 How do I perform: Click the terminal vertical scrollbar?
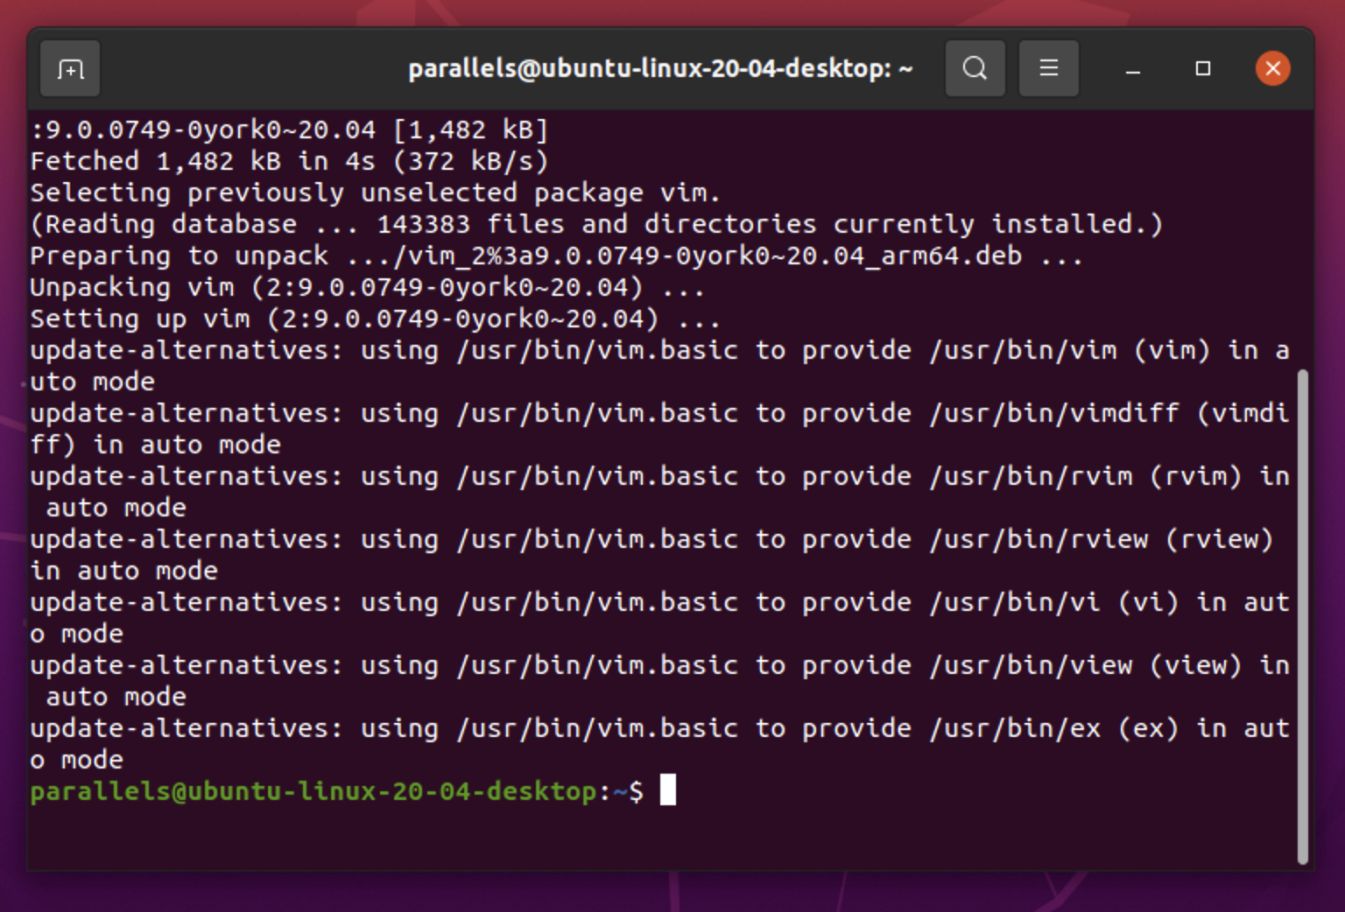(1302, 613)
